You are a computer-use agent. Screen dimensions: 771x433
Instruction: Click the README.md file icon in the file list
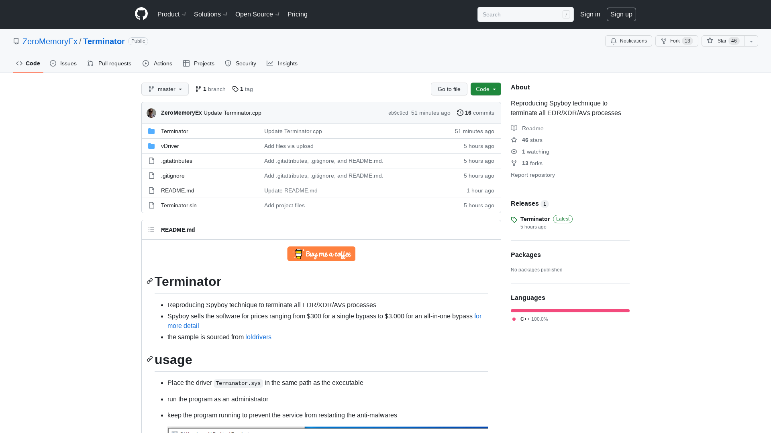pos(151,190)
